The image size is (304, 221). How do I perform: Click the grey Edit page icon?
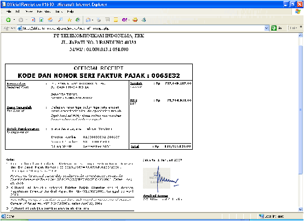tap(107, 20)
